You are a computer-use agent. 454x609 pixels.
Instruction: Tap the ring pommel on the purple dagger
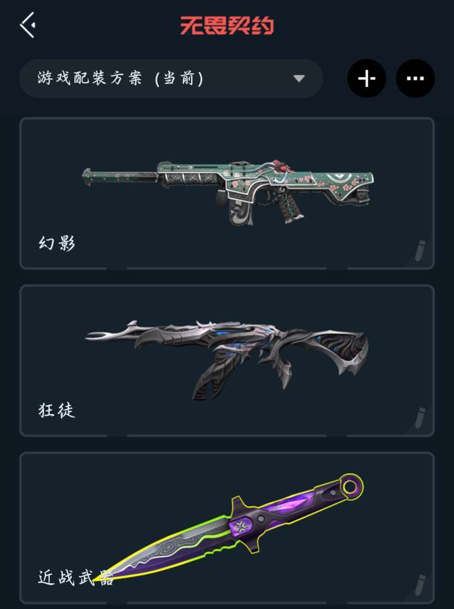[351, 486]
